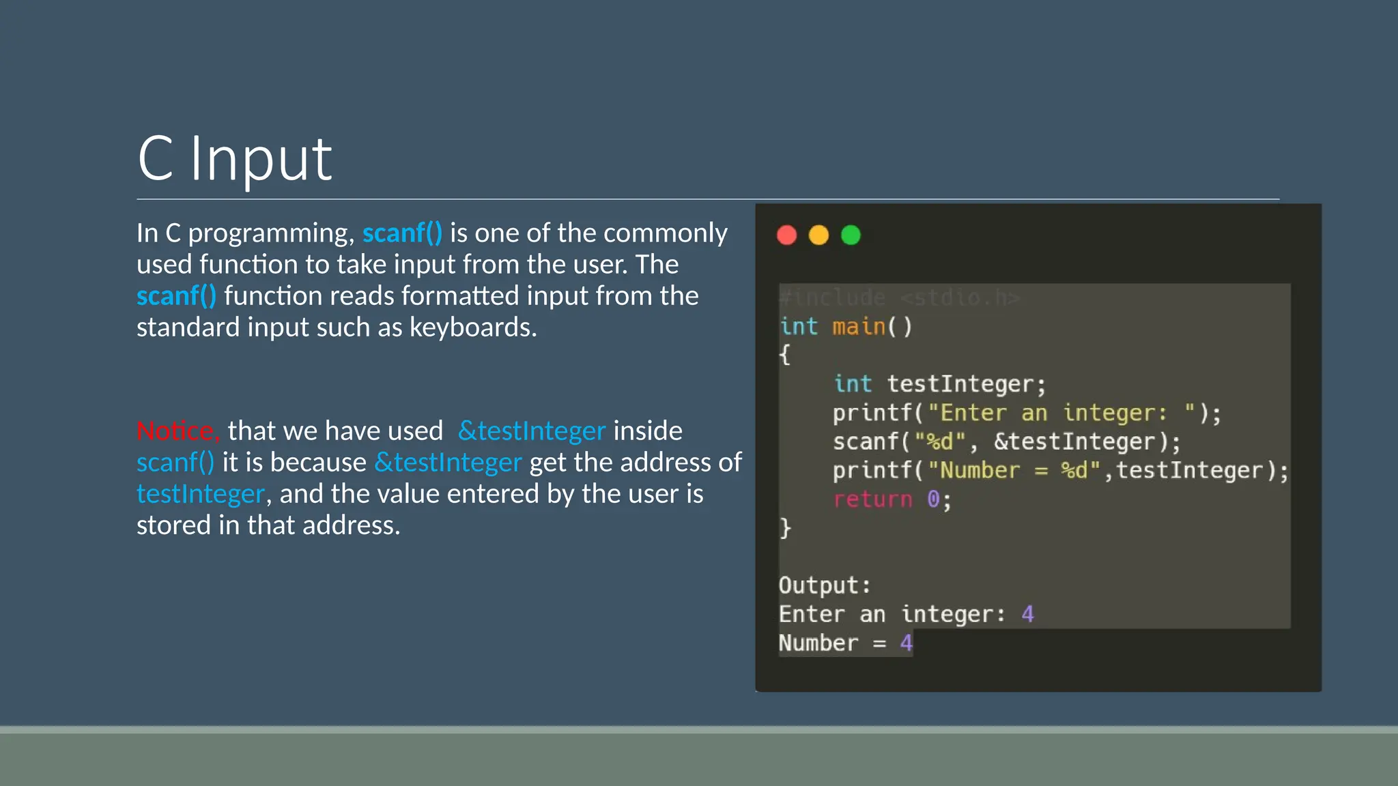1398x786 pixels.
Task: Click the red dot in code window
Action: click(786, 235)
